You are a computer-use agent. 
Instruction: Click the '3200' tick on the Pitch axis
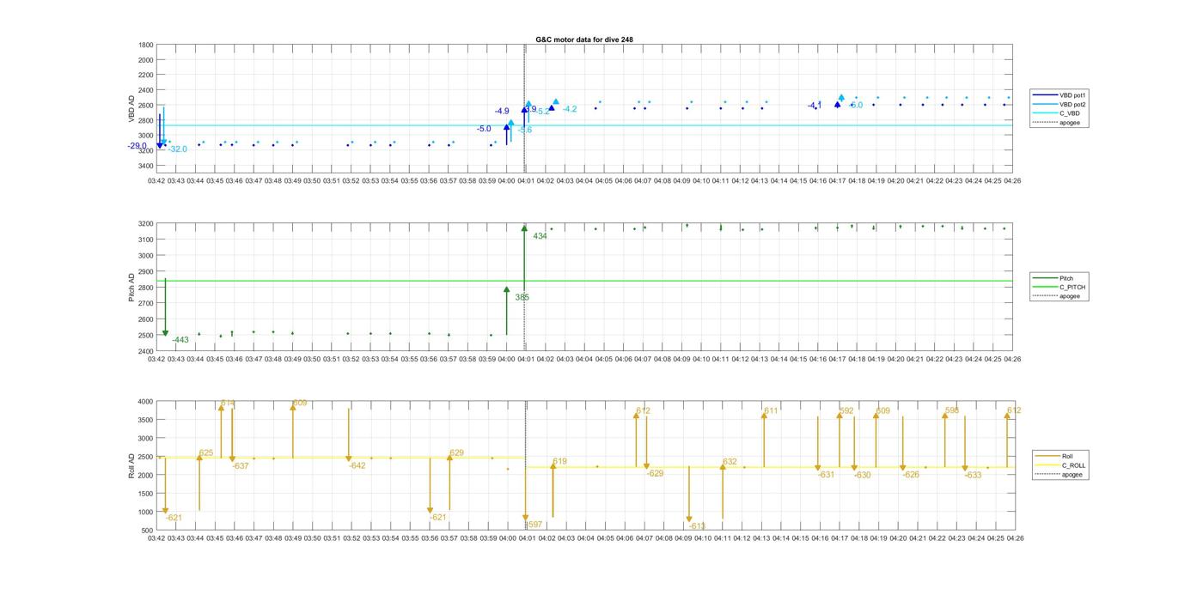(x=145, y=224)
